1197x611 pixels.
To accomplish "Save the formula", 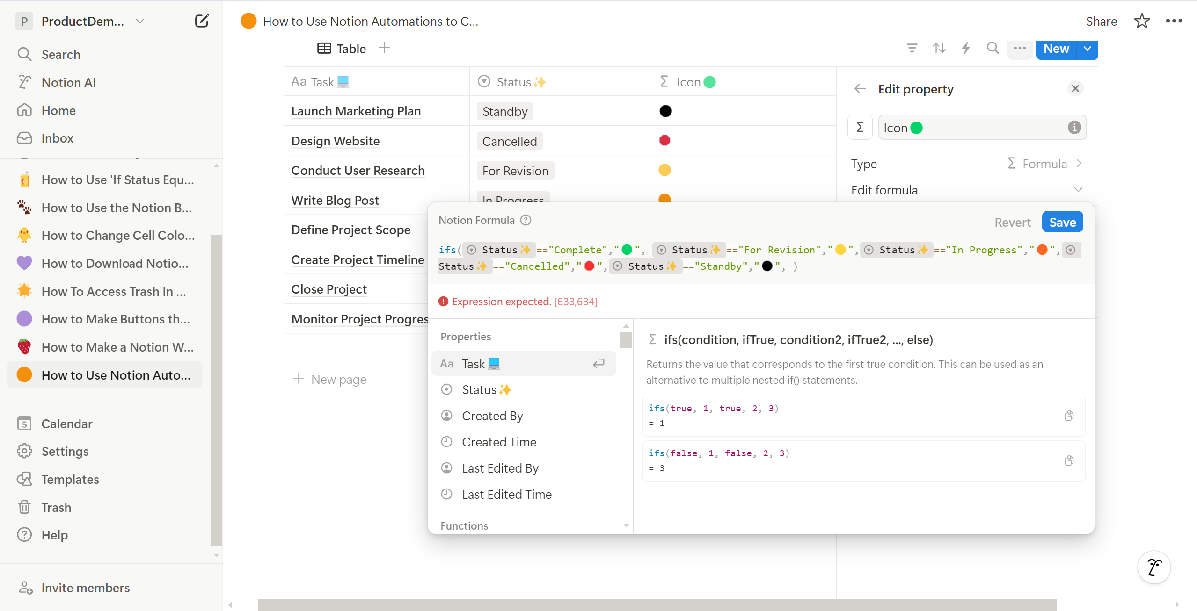I will pos(1062,222).
